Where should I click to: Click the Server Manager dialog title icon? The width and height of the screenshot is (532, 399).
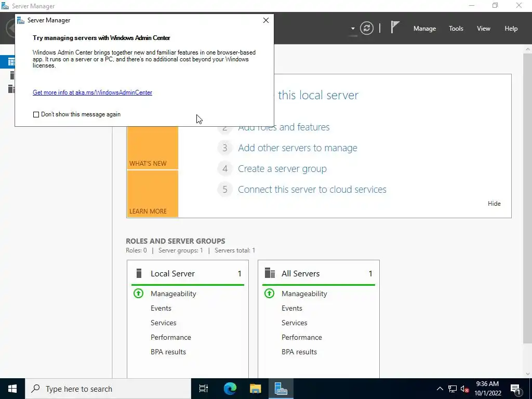pos(21,20)
